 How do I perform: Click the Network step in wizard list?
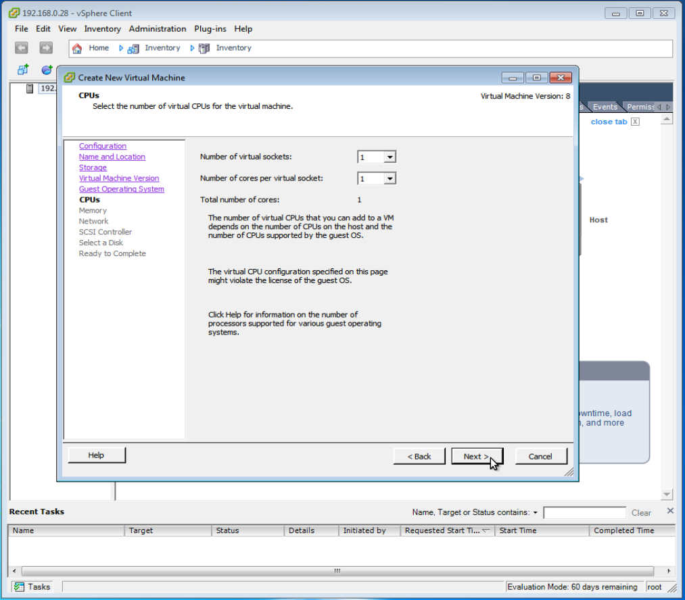click(x=93, y=221)
